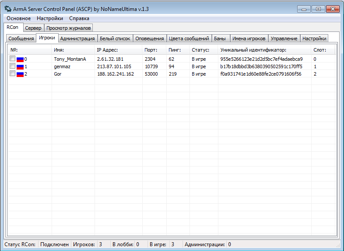Tick the checkbox for player genmaz
Viewport: 344px width, 251px height.
click(x=13, y=66)
